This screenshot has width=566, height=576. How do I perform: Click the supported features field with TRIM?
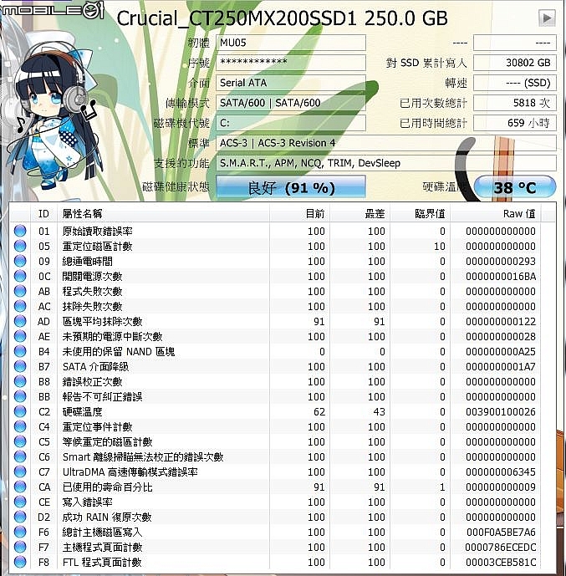[x=386, y=163]
